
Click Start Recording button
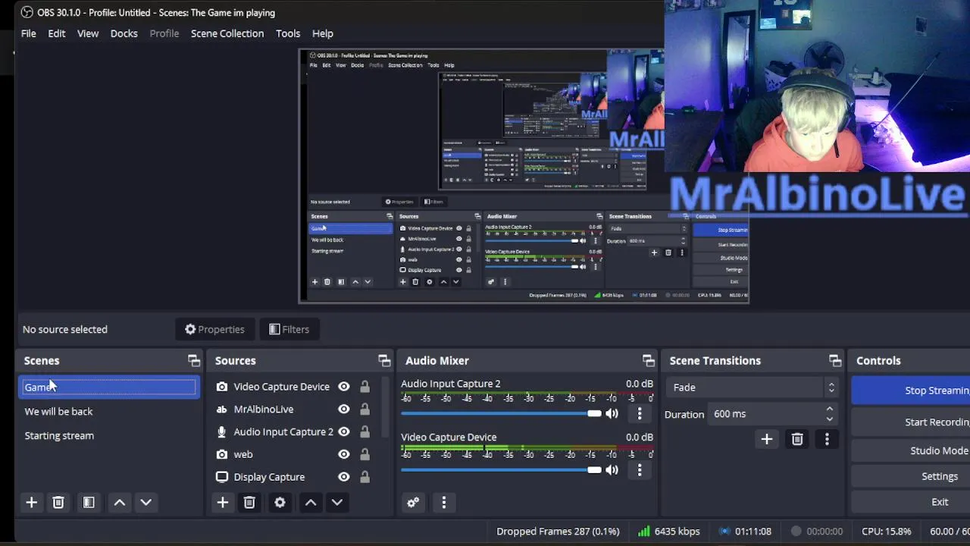click(x=911, y=422)
